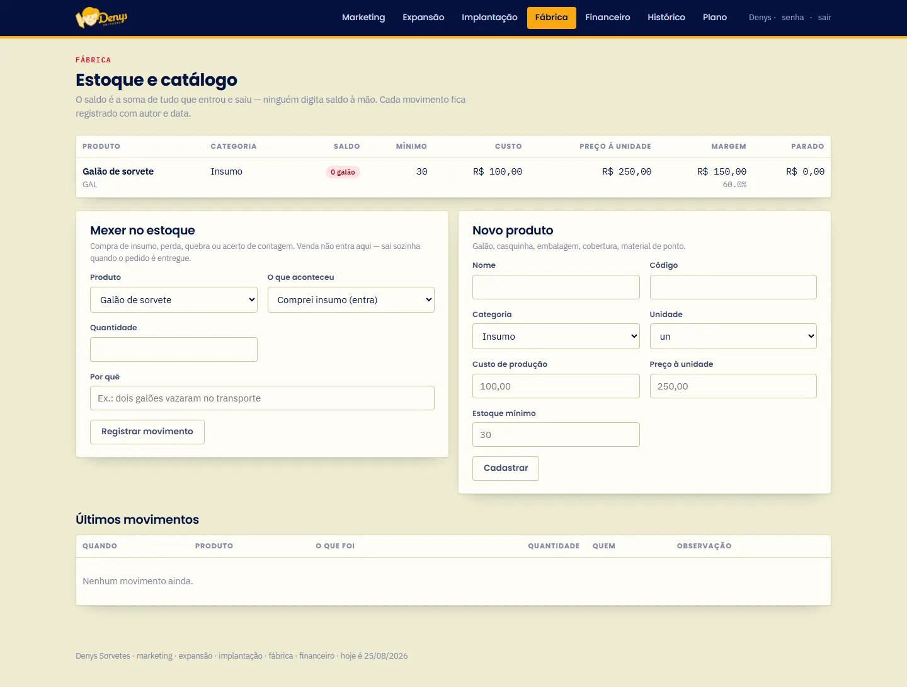The height and width of the screenshot is (687, 907).
Task: Open the Unidade dropdown
Action: [733, 337]
